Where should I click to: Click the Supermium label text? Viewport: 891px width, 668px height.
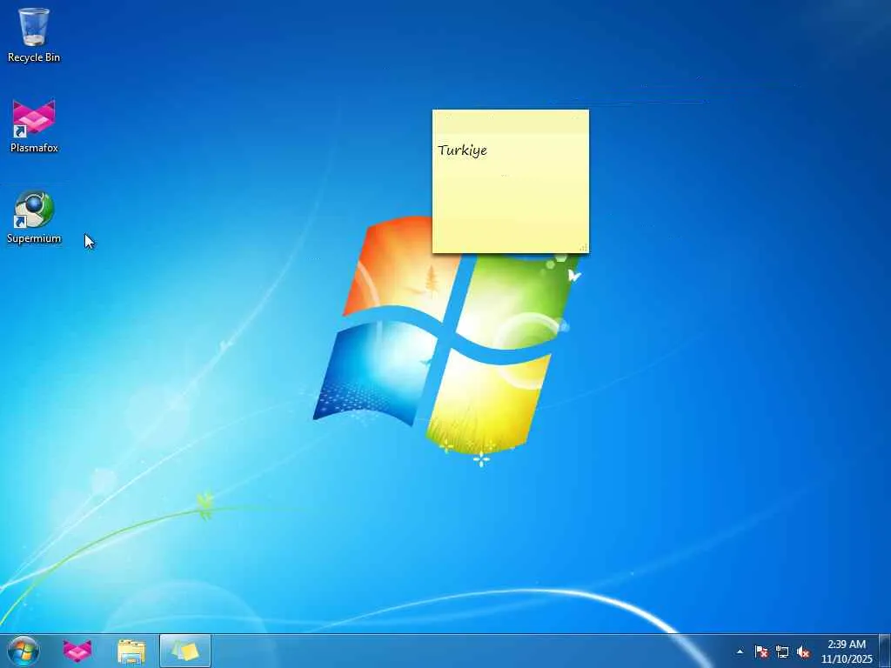(34, 238)
